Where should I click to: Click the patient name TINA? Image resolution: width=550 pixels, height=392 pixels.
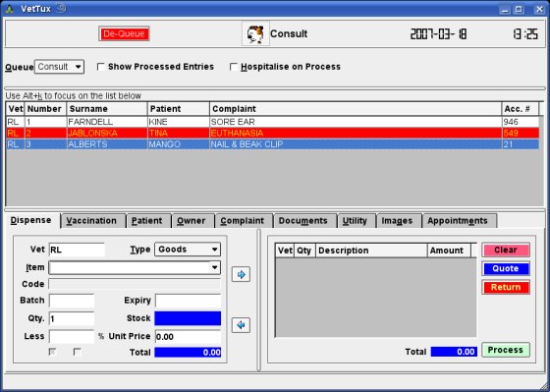click(x=158, y=134)
